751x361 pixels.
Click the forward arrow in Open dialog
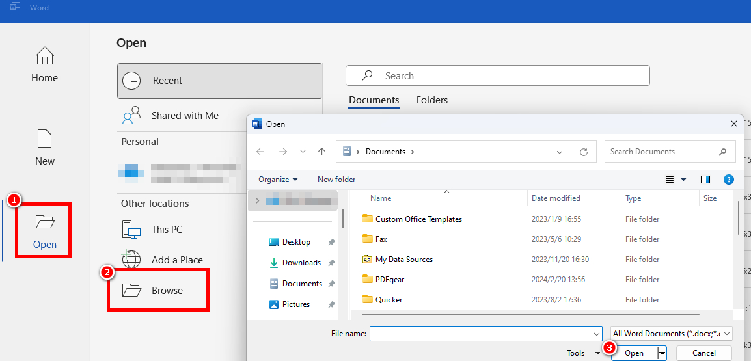click(283, 152)
